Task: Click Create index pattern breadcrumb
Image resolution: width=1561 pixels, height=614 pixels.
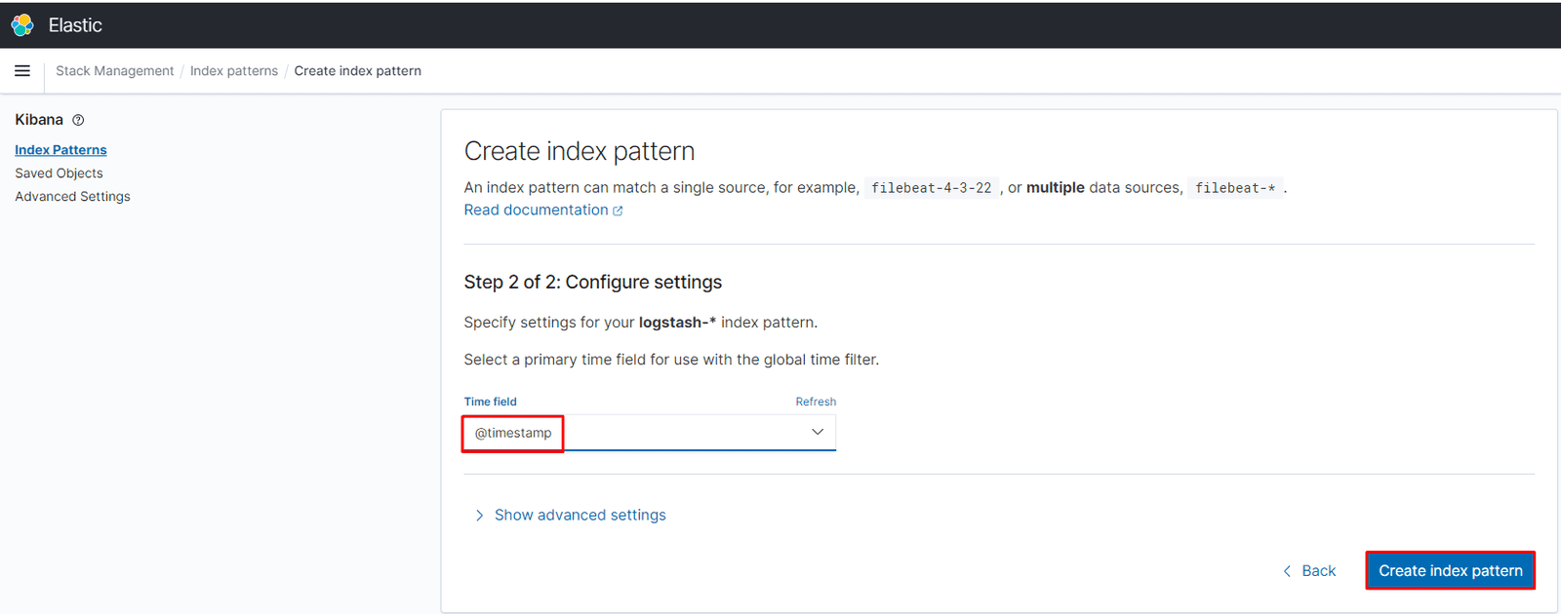Action: coord(358,71)
